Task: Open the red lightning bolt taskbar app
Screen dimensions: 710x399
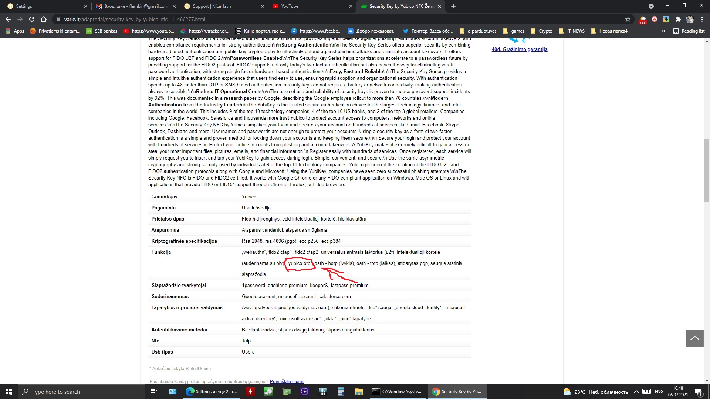Action: (250, 392)
